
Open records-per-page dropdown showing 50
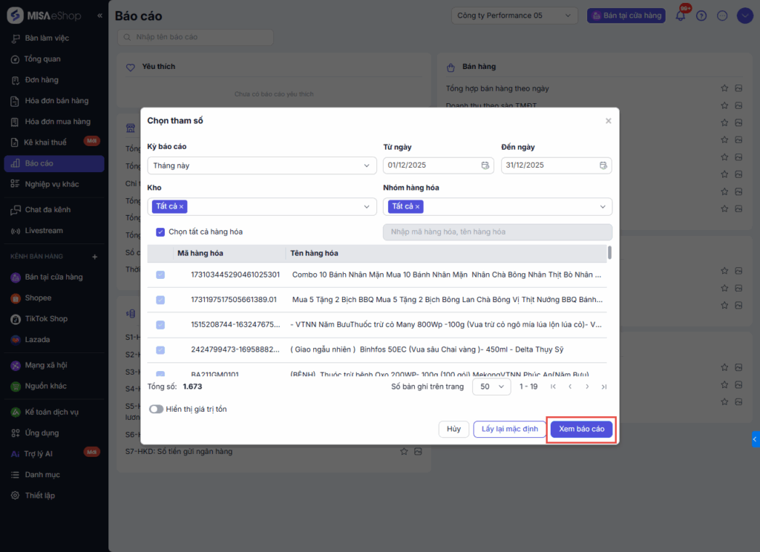click(491, 387)
